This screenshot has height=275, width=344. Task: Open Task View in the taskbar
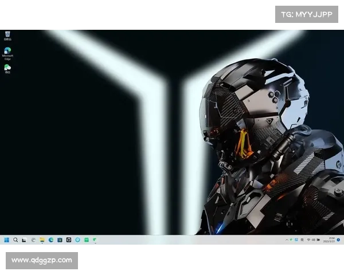pyautogui.click(x=24, y=239)
